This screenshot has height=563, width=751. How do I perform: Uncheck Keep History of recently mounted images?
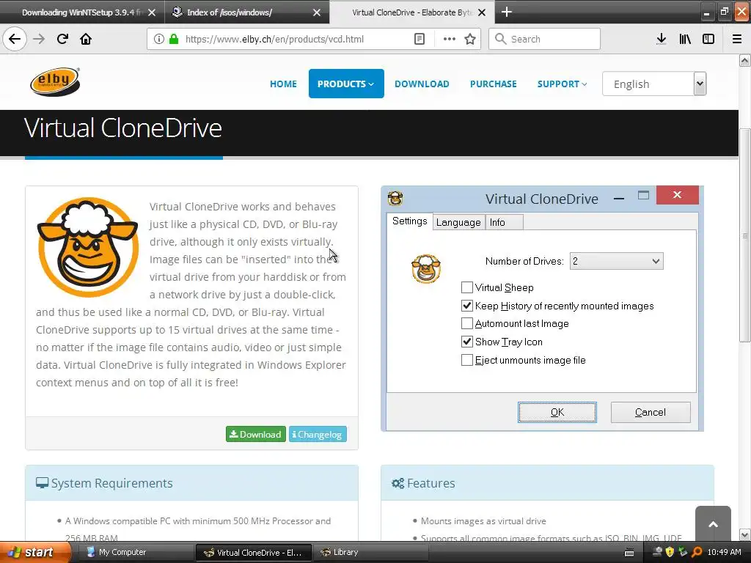pos(466,306)
